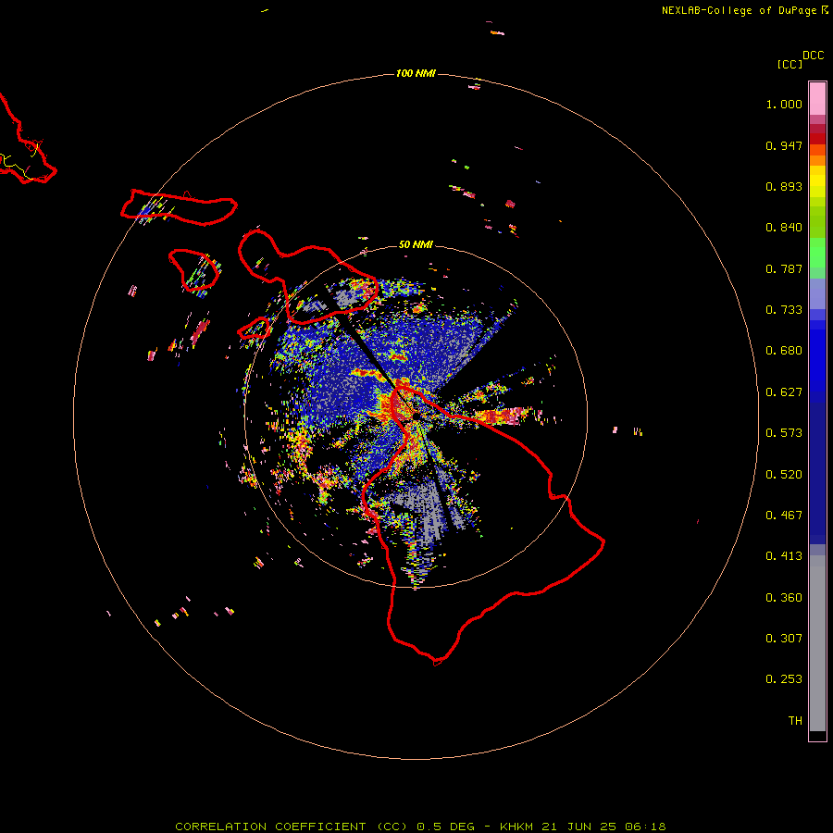Image resolution: width=833 pixels, height=833 pixels.
Task: Click the 0.307 scale value
Action: pyautogui.click(x=784, y=639)
